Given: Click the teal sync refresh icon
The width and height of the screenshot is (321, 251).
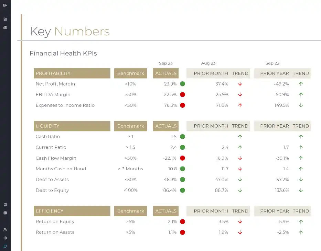Looking at the screenshot, I should (x=5, y=246).
